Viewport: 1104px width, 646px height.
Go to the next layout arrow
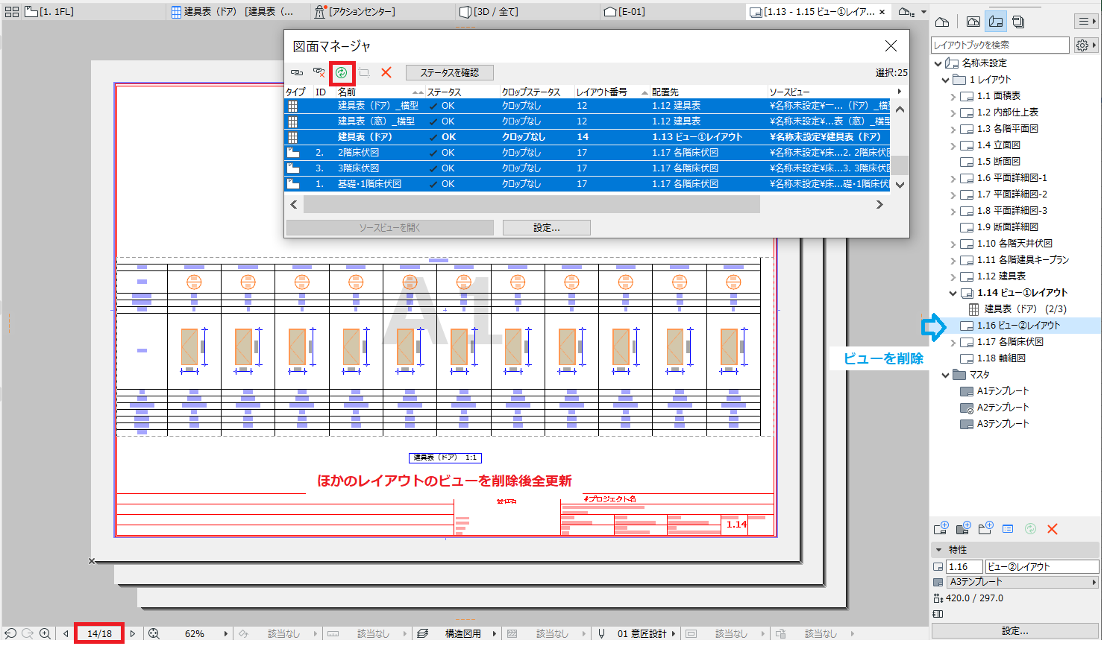(133, 633)
